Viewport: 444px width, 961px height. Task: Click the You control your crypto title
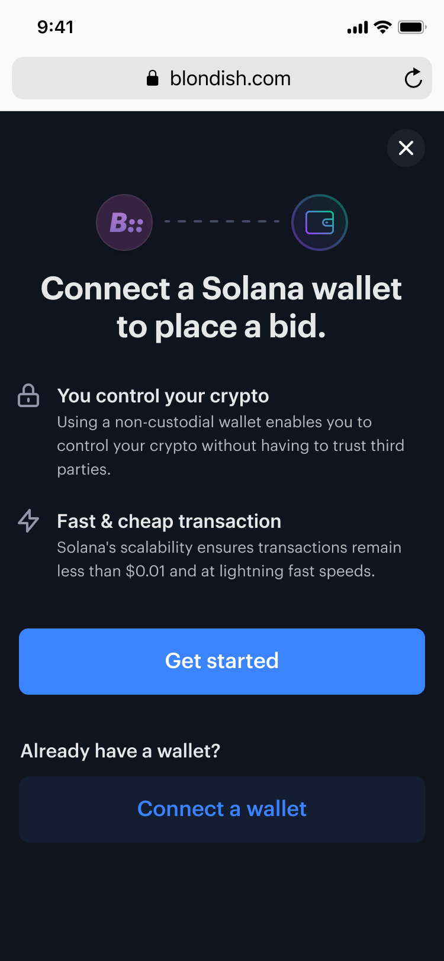tap(163, 396)
